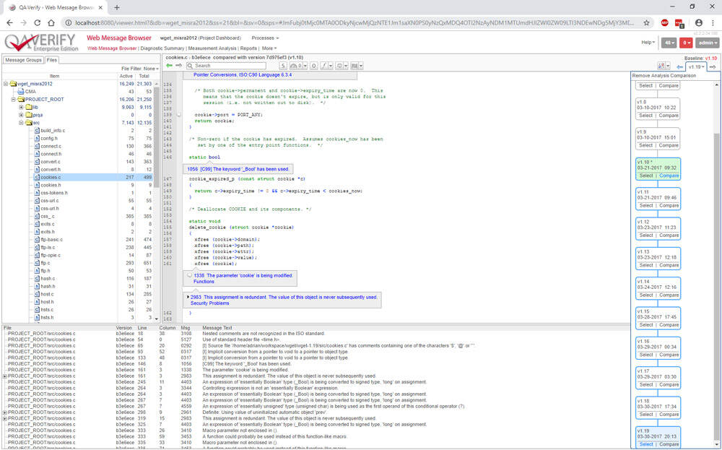Switch to the Message Groups tab

coord(23,60)
